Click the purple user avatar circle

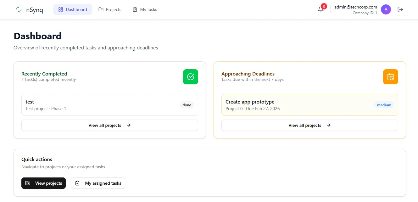386,9
